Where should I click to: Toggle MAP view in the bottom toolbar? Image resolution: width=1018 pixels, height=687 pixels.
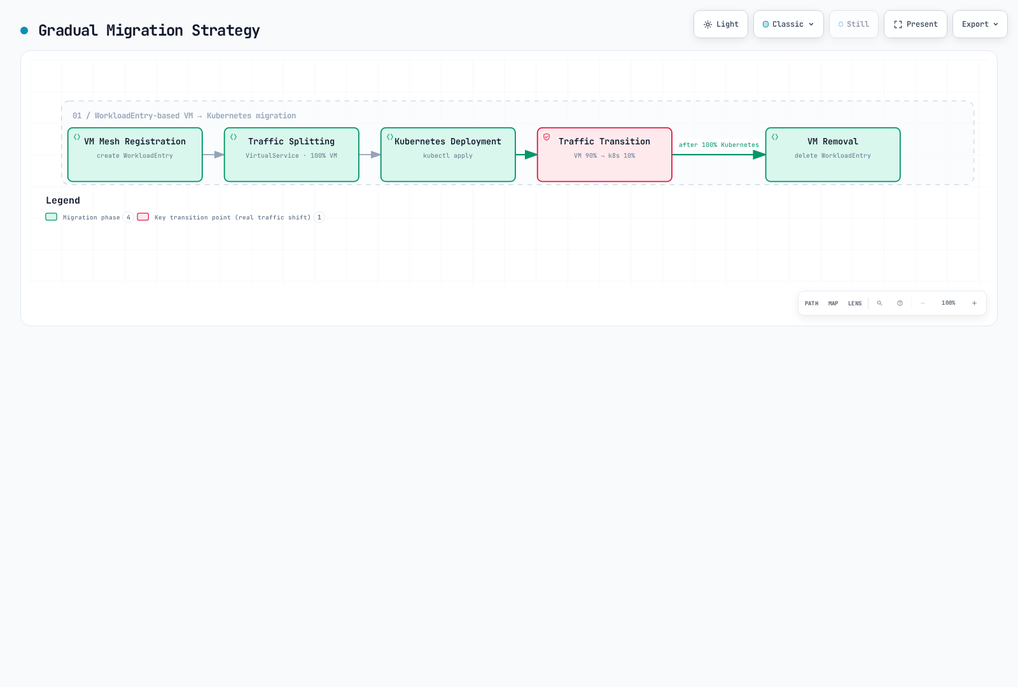tap(833, 303)
